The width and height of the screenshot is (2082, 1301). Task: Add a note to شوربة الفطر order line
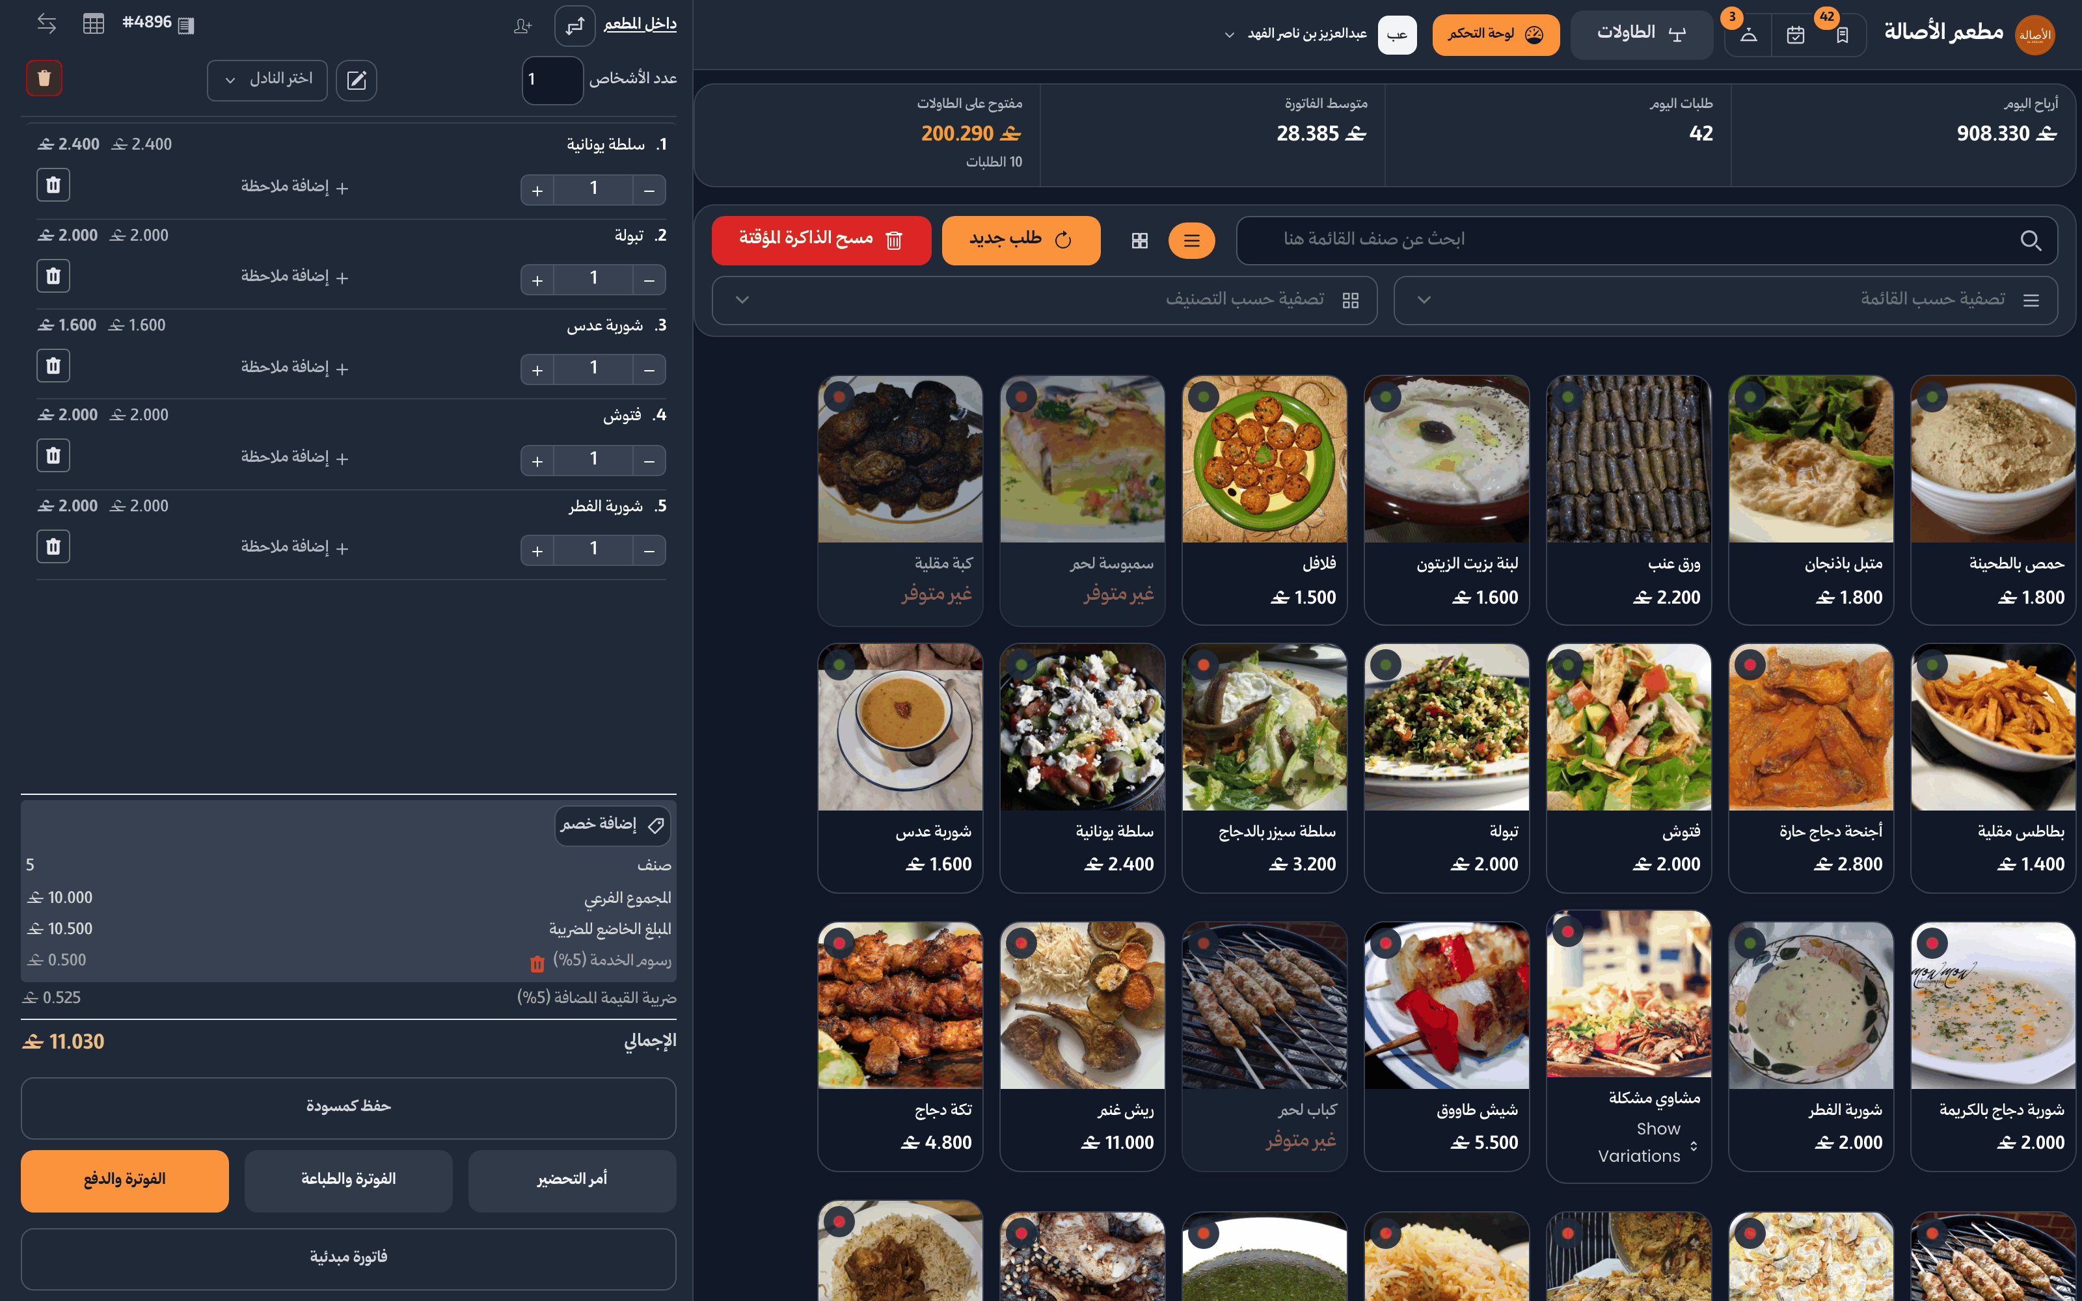pos(294,546)
